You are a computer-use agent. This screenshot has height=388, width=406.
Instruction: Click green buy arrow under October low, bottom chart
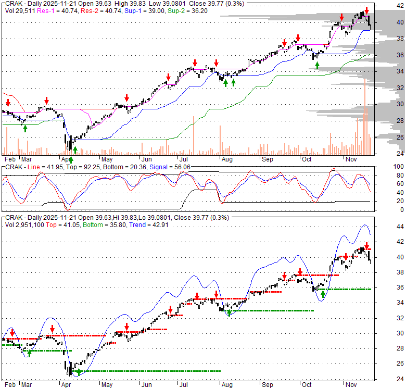tap(323, 294)
